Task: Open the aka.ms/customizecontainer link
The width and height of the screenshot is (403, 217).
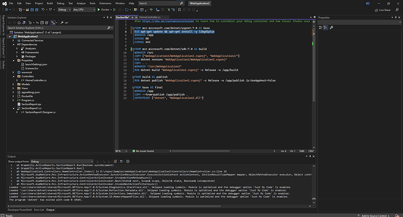Action: click(168, 21)
